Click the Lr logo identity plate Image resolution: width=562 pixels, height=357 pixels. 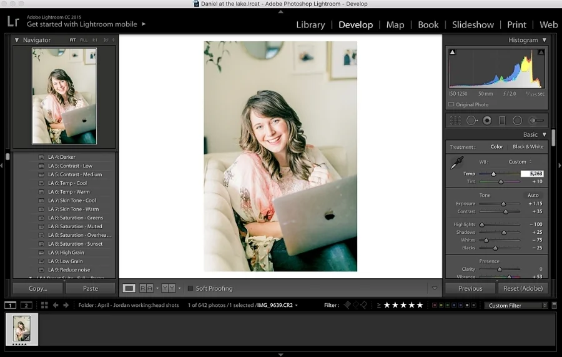(13, 21)
